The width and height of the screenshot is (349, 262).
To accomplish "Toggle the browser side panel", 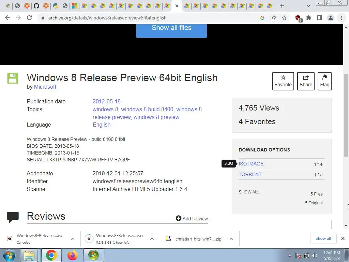I will click(x=320, y=18).
